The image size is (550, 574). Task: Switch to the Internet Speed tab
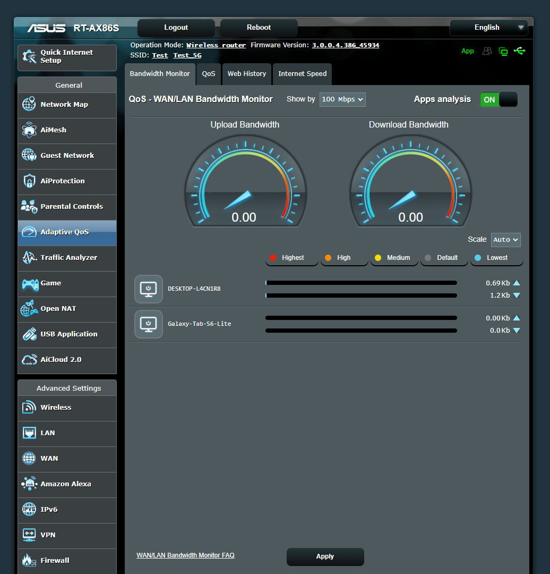(x=302, y=74)
